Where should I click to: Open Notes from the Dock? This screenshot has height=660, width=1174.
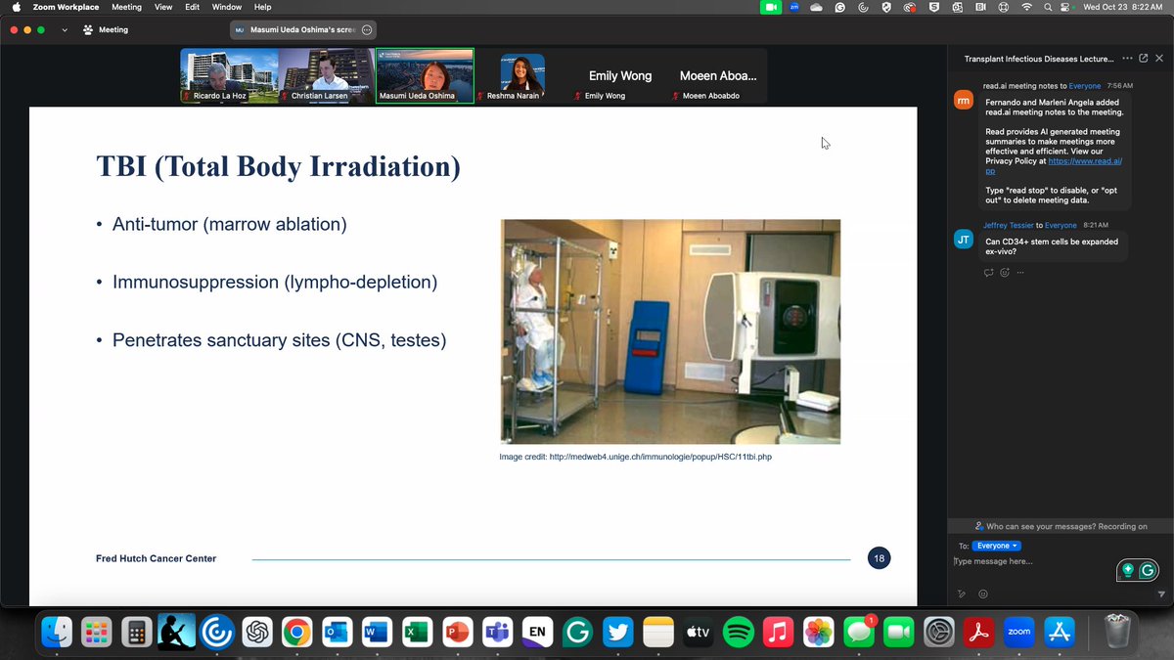point(658,633)
